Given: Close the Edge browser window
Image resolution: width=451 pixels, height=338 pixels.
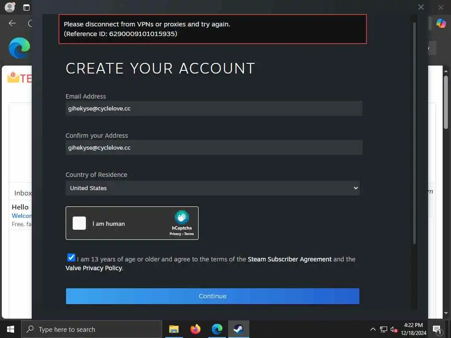Looking at the screenshot, I should pyautogui.click(x=441, y=7).
